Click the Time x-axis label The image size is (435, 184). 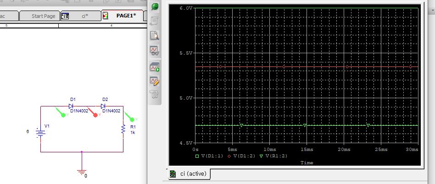[307, 163]
